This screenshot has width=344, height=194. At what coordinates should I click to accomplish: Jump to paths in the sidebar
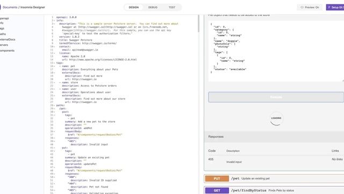click(3, 34)
